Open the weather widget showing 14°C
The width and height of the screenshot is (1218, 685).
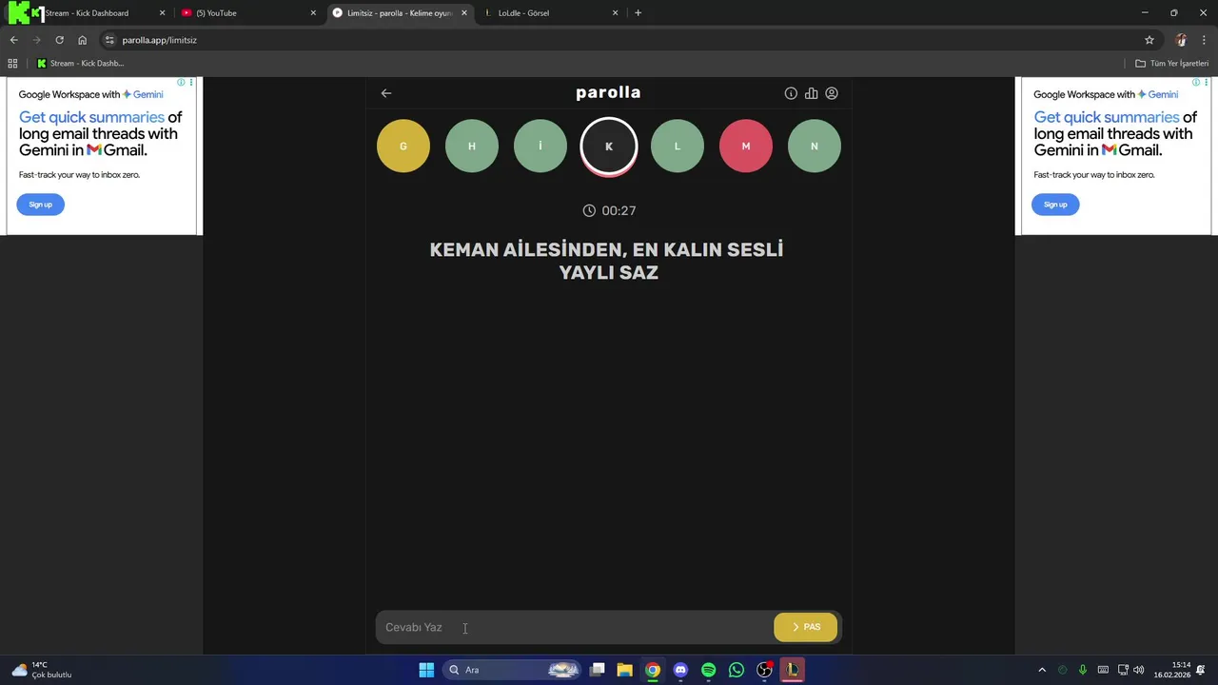[42, 670]
